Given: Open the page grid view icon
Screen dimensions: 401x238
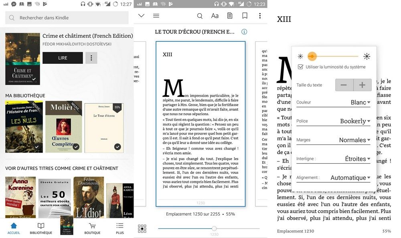Looking at the screenshot, I should 142,228.
